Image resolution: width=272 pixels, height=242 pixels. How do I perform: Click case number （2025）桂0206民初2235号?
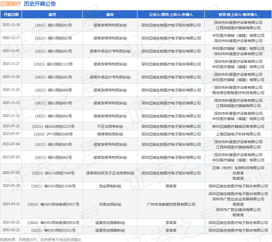pos(53,126)
